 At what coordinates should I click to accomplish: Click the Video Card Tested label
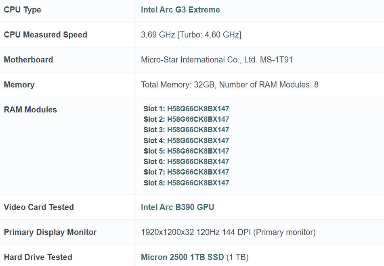(39, 207)
